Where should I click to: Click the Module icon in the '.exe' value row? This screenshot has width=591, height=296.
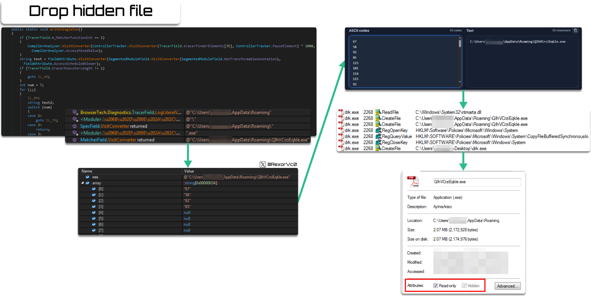[x=75, y=133]
